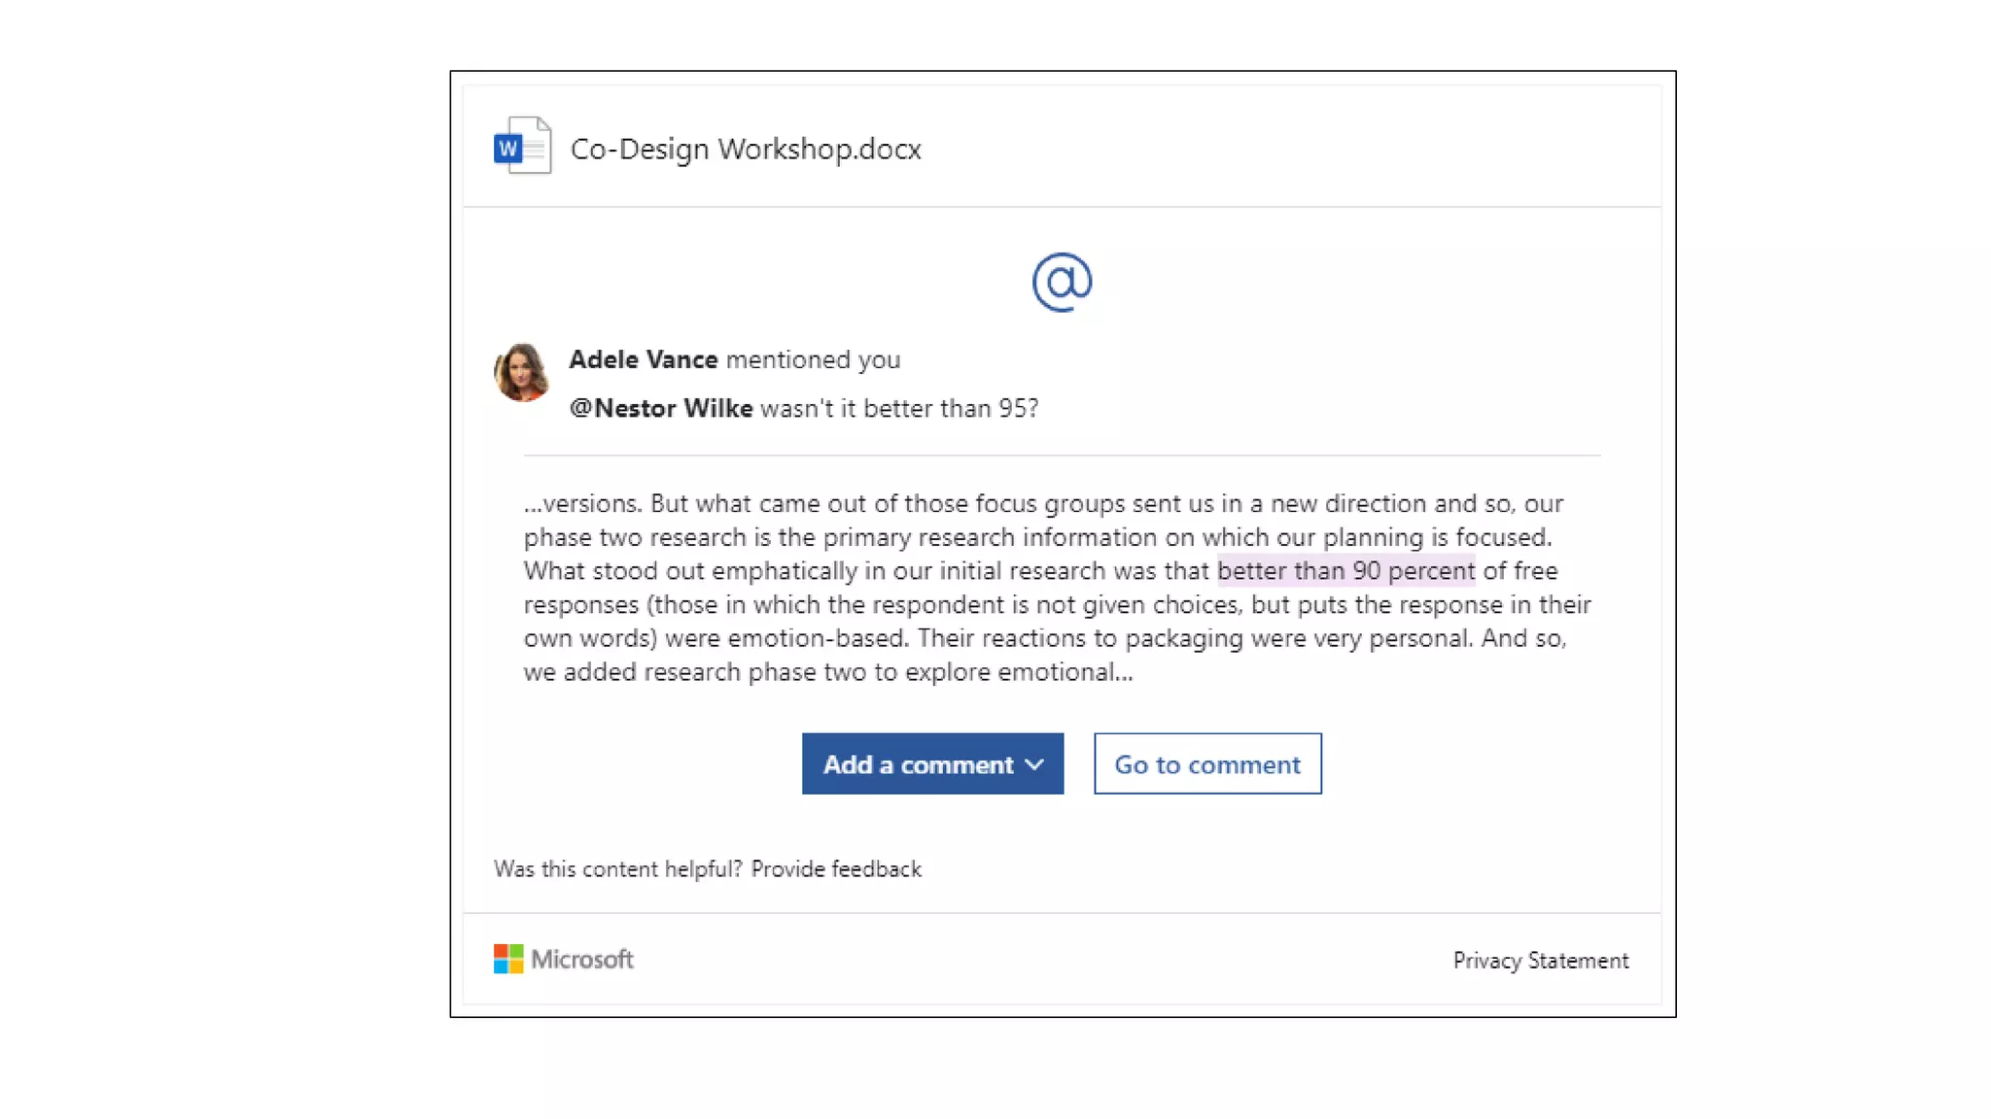
Task: Click the "mentioned you" text
Action: coord(813,359)
